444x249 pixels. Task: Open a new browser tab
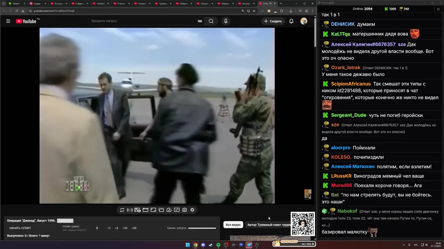pos(281,3)
